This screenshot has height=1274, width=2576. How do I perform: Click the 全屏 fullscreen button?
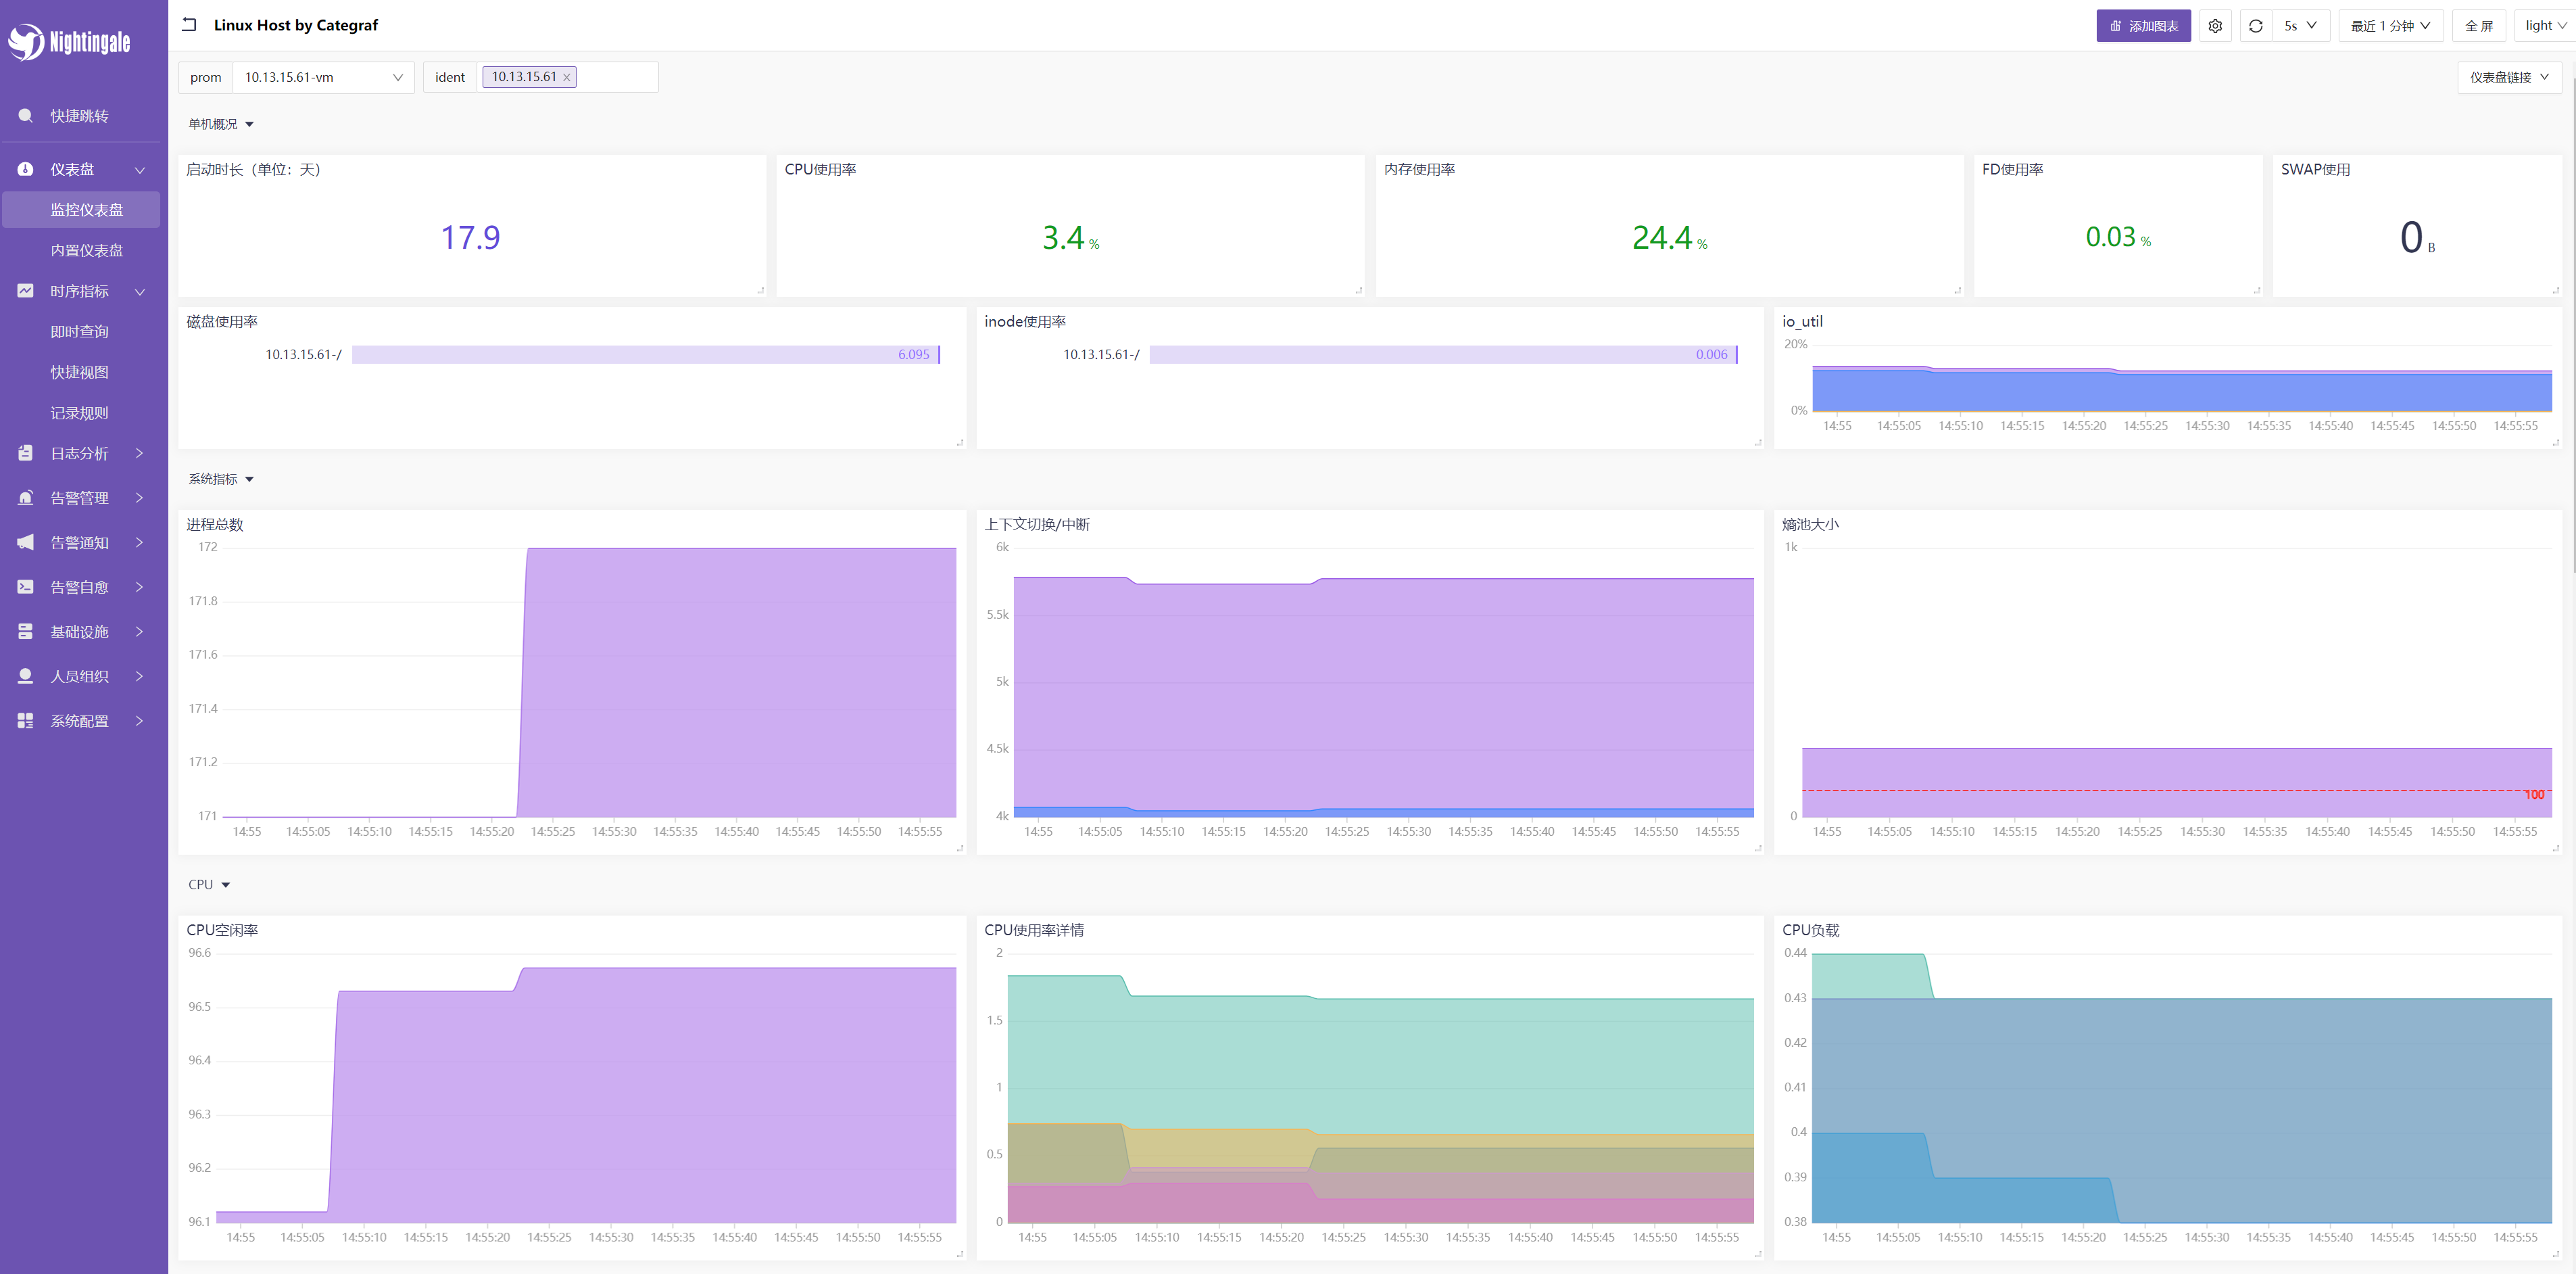pos(2478,26)
